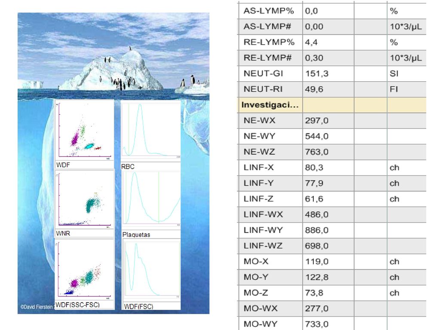Select the NEUT-RI row label
The width and height of the screenshot is (440, 330).
click(263, 89)
